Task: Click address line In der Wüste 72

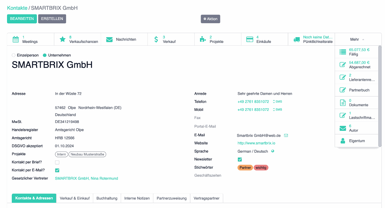Action: point(68,94)
